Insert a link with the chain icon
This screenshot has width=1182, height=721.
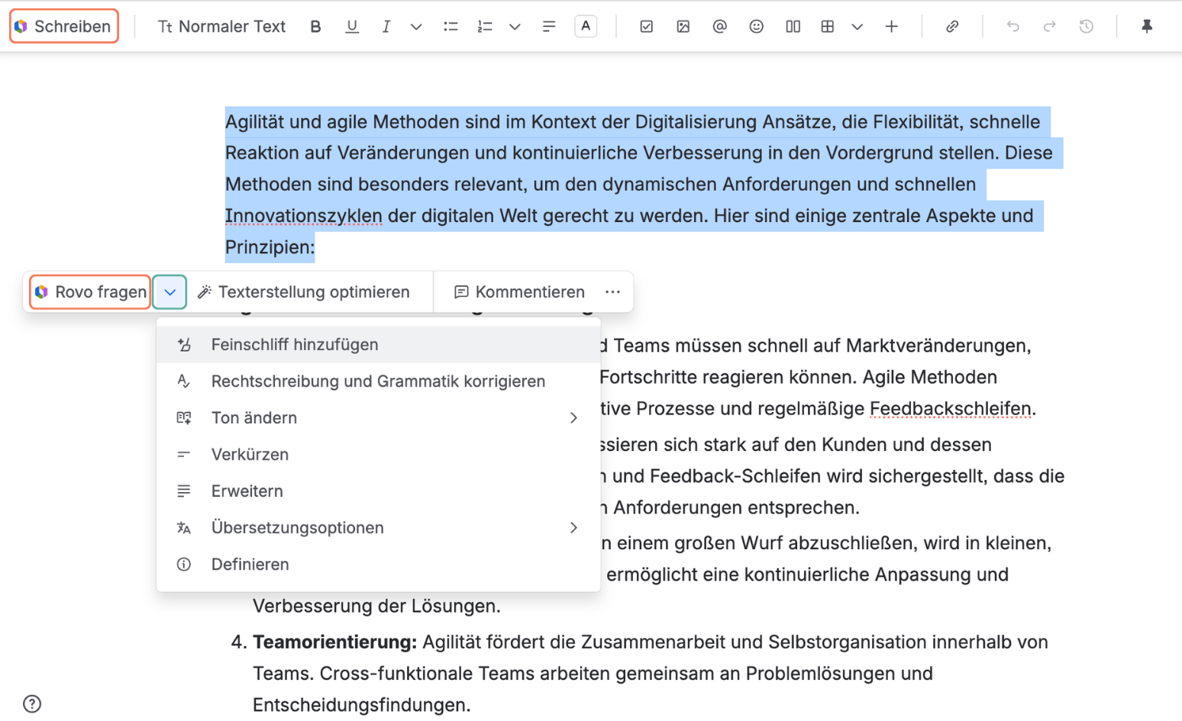[x=952, y=27]
